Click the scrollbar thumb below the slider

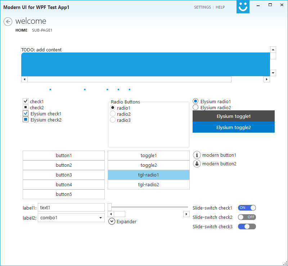pos(120,214)
